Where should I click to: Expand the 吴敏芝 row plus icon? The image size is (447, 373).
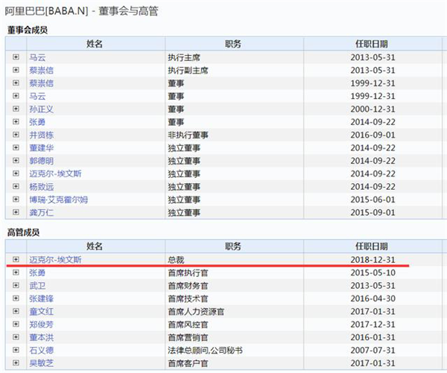(x=16, y=363)
